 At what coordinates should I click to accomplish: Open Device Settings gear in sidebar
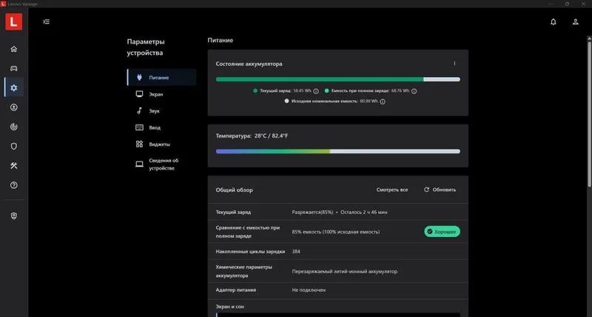click(14, 87)
